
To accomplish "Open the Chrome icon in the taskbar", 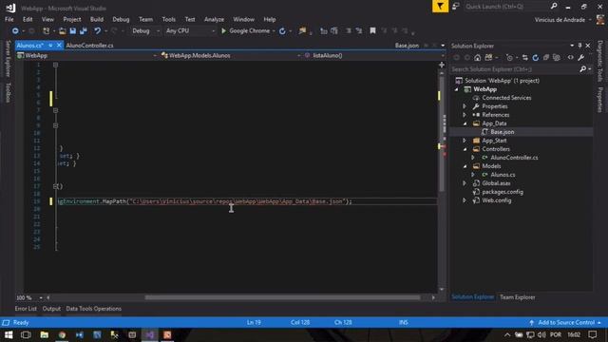I will coord(62,334).
